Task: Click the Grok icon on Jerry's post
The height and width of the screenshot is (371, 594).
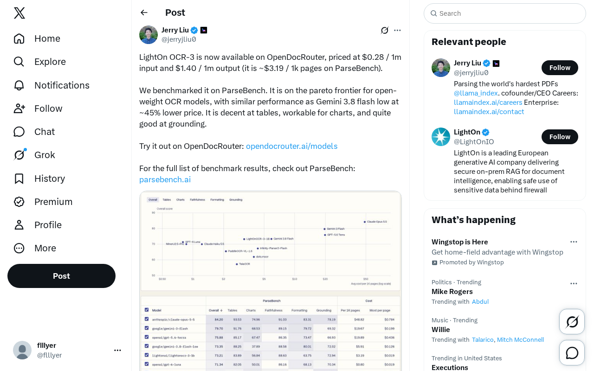Action: click(x=385, y=30)
